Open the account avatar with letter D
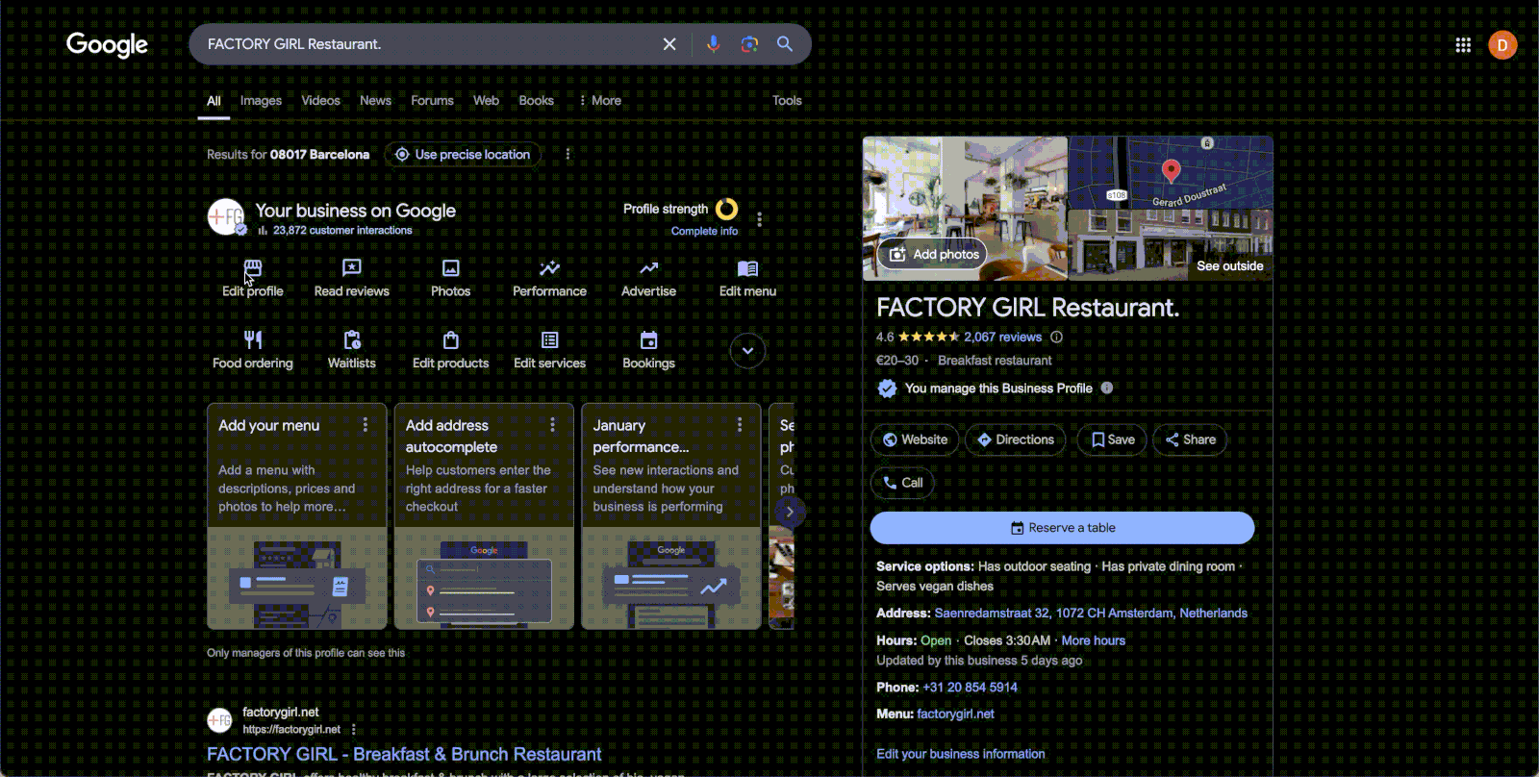This screenshot has height=777, width=1539. 1502,45
